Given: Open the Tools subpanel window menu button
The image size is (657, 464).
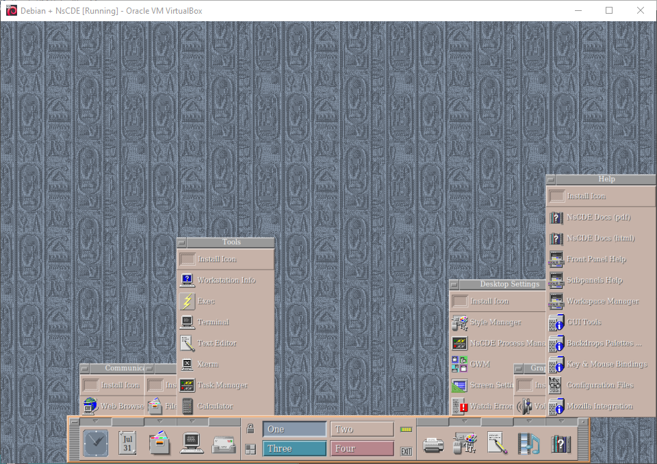Looking at the screenshot, I should point(182,242).
